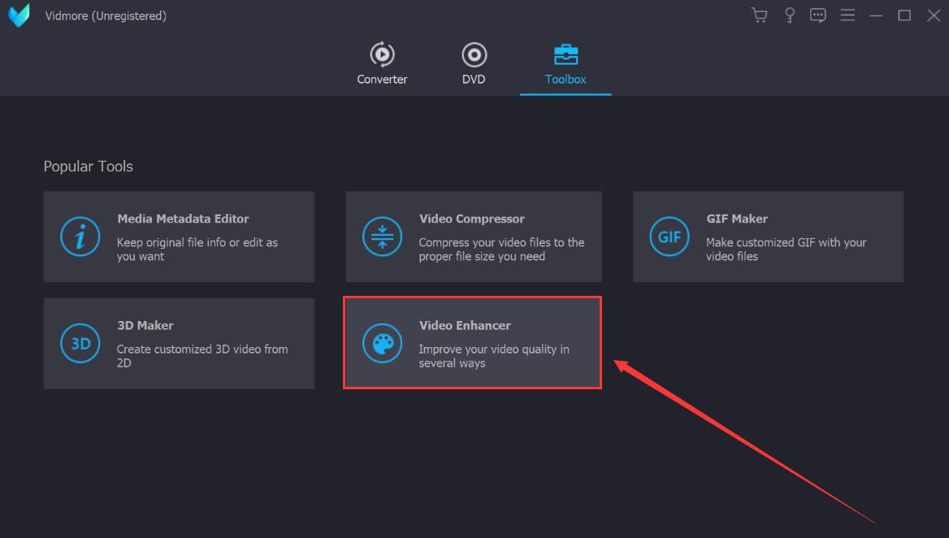The width and height of the screenshot is (949, 538).
Task: Click 'Compress your video files' description text
Action: pos(502,249)
